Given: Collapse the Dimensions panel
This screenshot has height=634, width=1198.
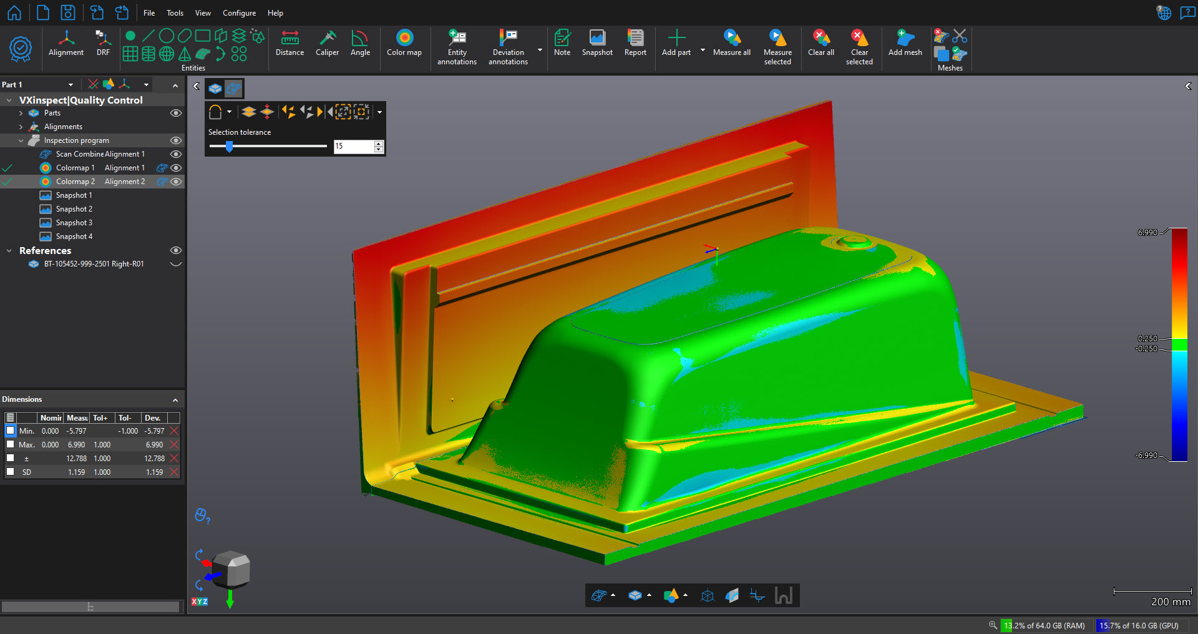Looking at the screenshot, I should tap(175, 400).
